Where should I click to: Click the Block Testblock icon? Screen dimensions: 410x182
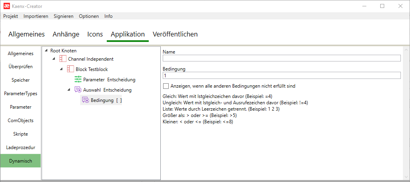click(x=70, y=69)
